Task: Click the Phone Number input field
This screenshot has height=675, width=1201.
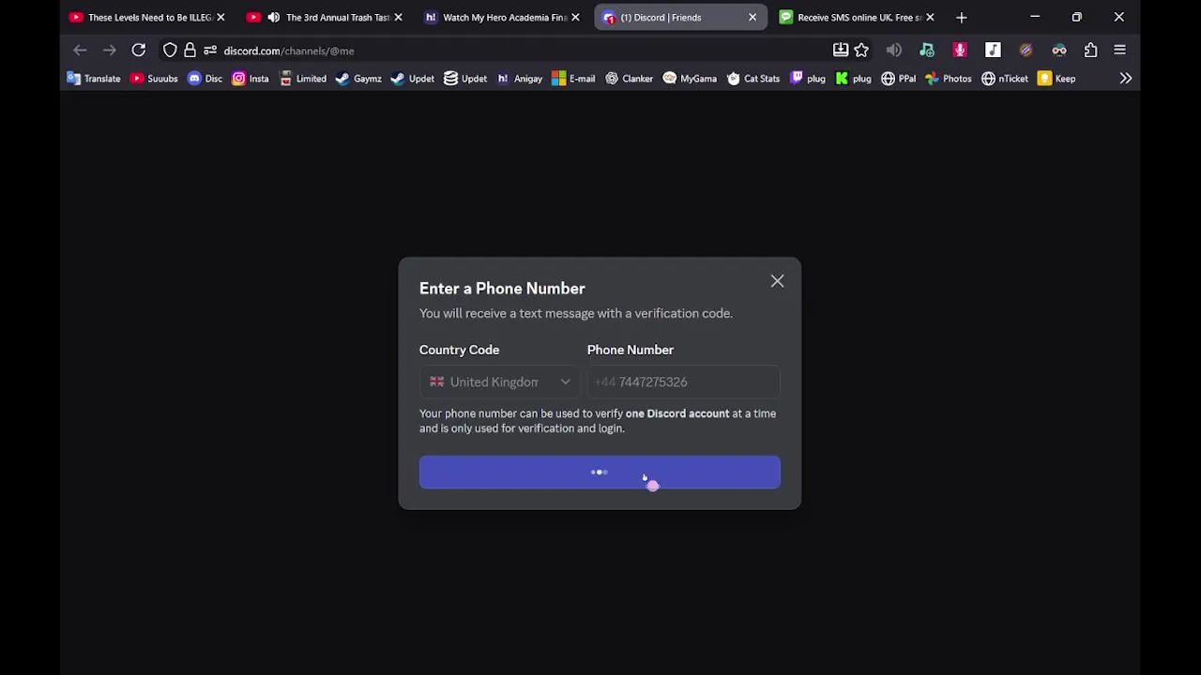Action: [683, 382]
